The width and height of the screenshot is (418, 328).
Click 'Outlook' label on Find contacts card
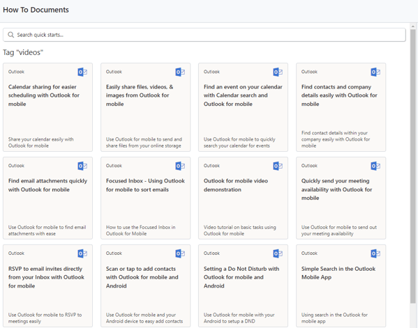[310, 72]
